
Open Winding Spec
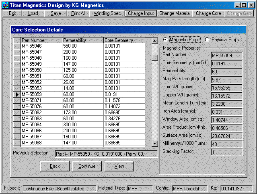click(x=107, y=13)
